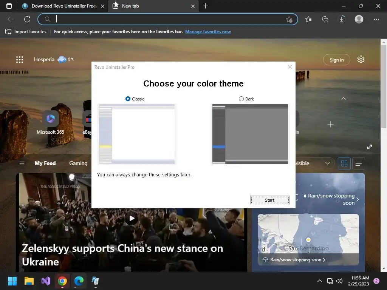Show hidden system tray icons
Viewport: 387px width, 290px height.
coord(319,281)
